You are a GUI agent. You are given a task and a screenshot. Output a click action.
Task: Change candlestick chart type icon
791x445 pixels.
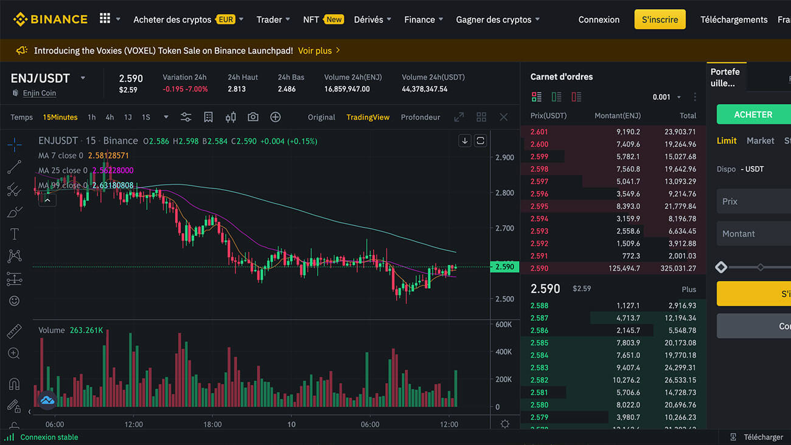tap(231, 117)
